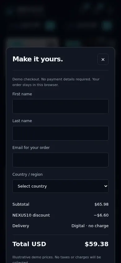121x263 pixels.
Task: Click the Email for your order field
Action: pos(60,160)
